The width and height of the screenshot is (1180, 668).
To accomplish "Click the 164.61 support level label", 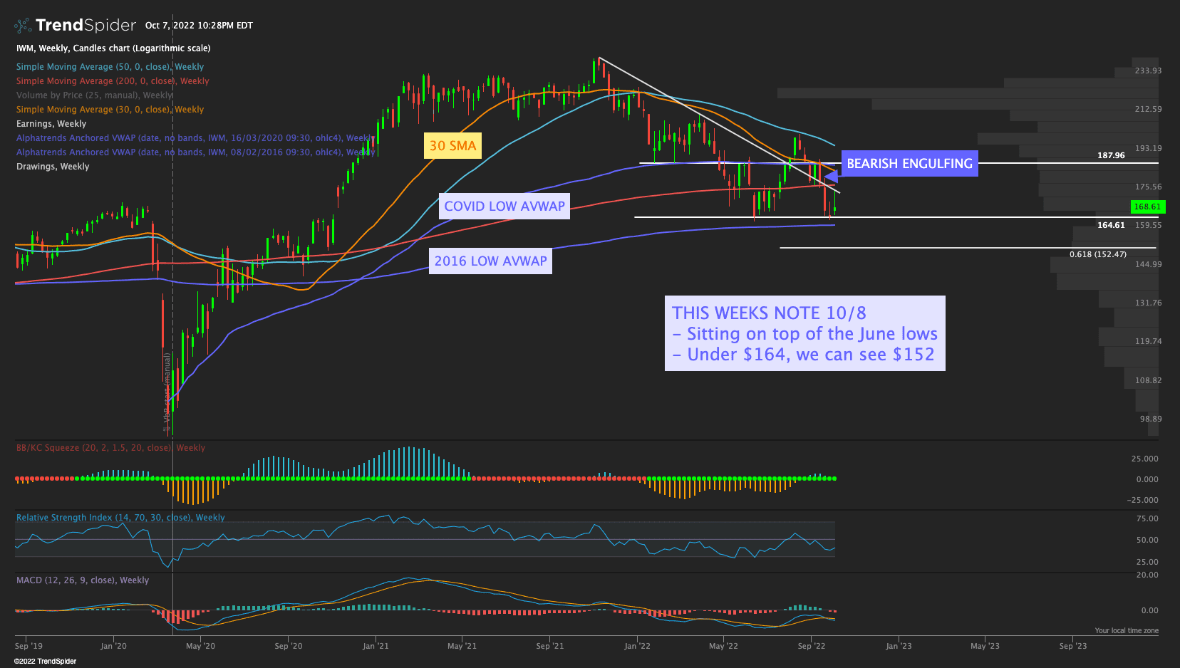I will tap(1111, 225).
